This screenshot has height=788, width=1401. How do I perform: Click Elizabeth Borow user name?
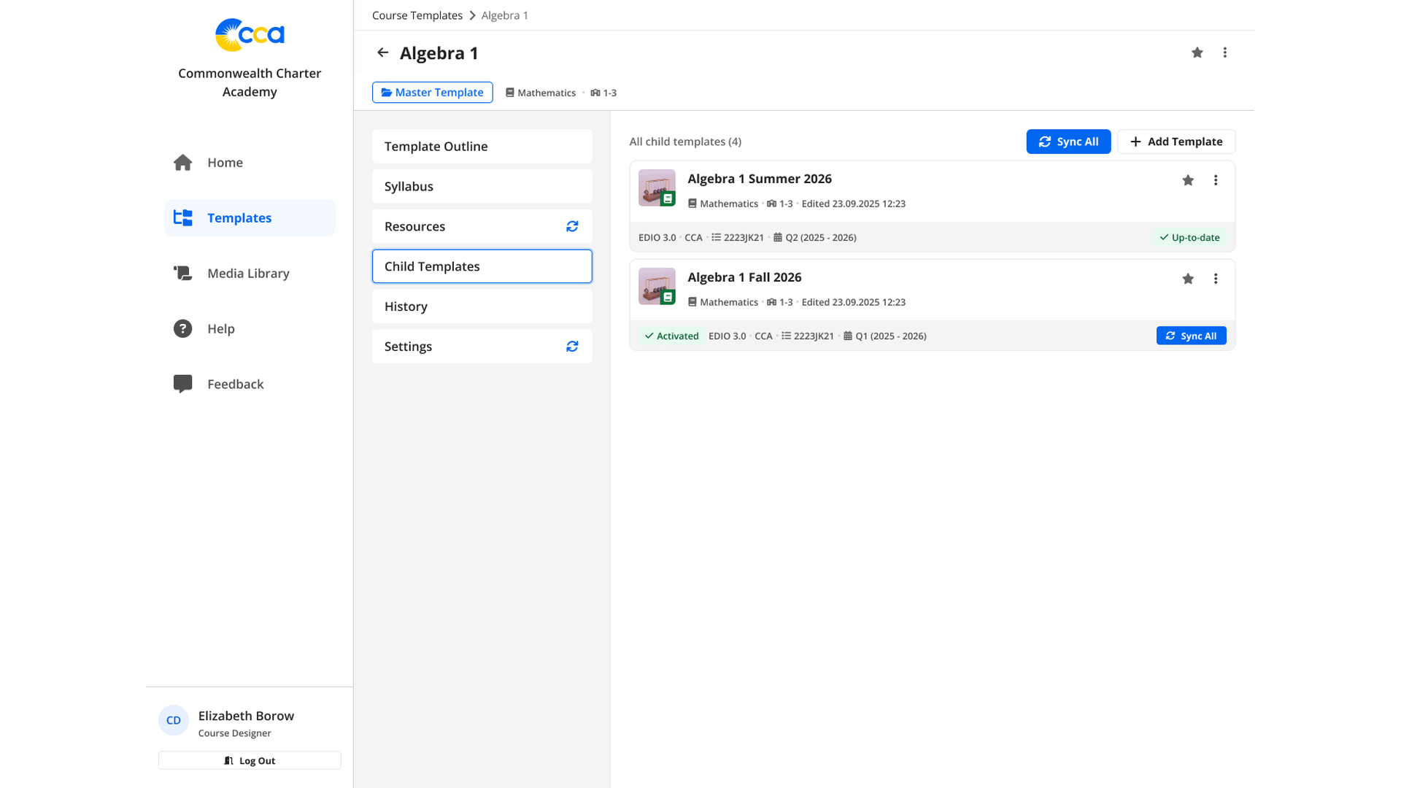tap(246, 716)
